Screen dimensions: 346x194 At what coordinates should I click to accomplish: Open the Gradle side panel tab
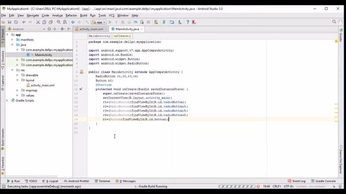tap(341, 34)
